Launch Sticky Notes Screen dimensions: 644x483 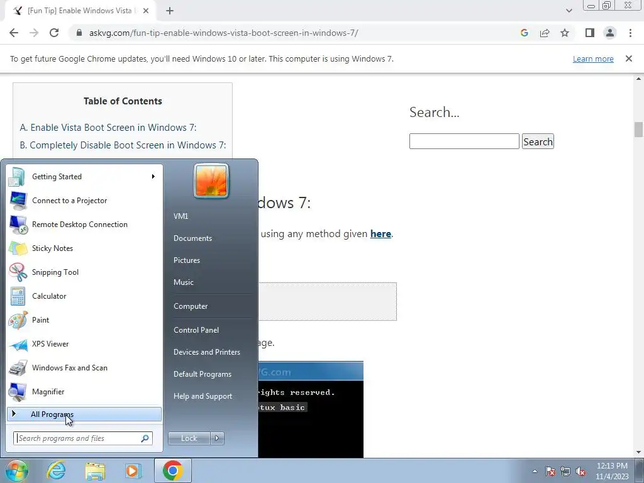[x=84, y=248]
